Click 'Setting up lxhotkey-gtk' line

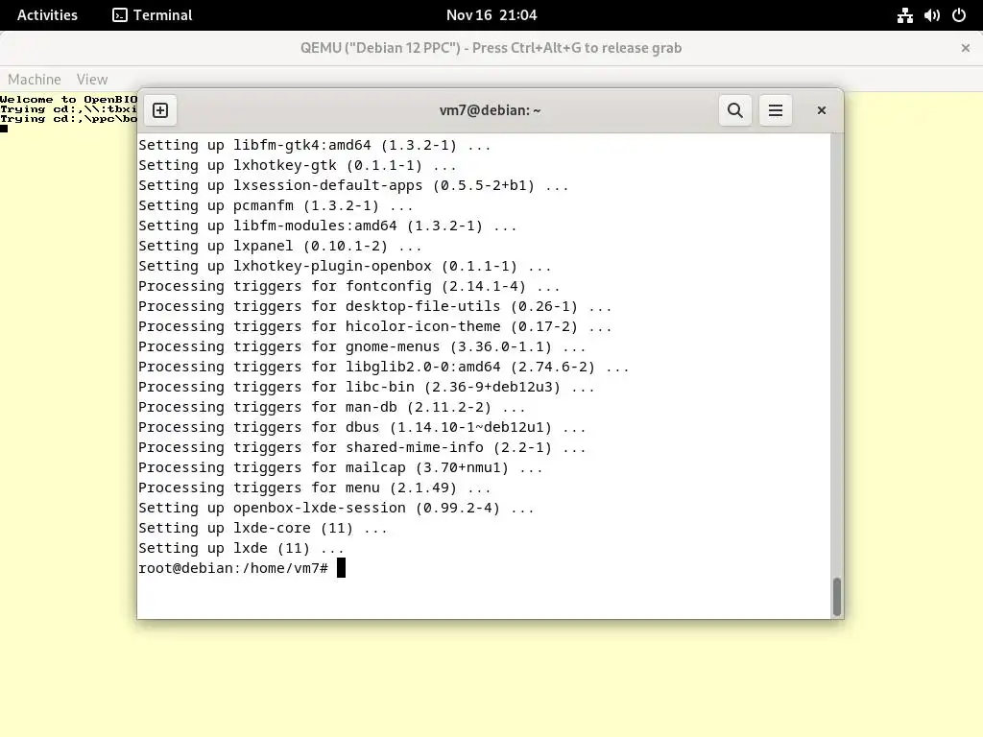[298, 167]
